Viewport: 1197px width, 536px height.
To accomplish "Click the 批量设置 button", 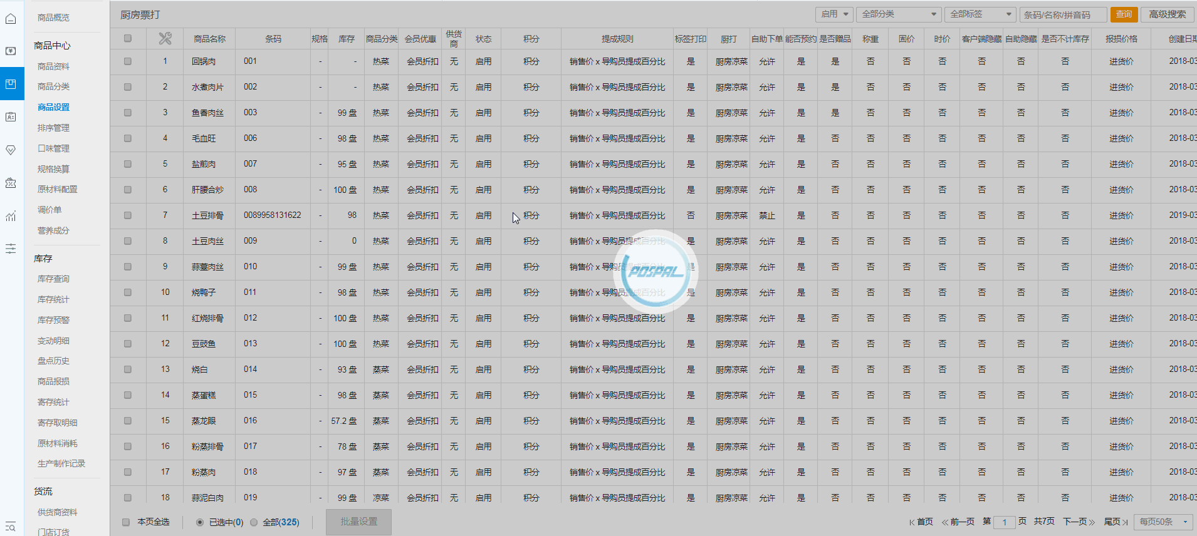I will pos(358,522).
